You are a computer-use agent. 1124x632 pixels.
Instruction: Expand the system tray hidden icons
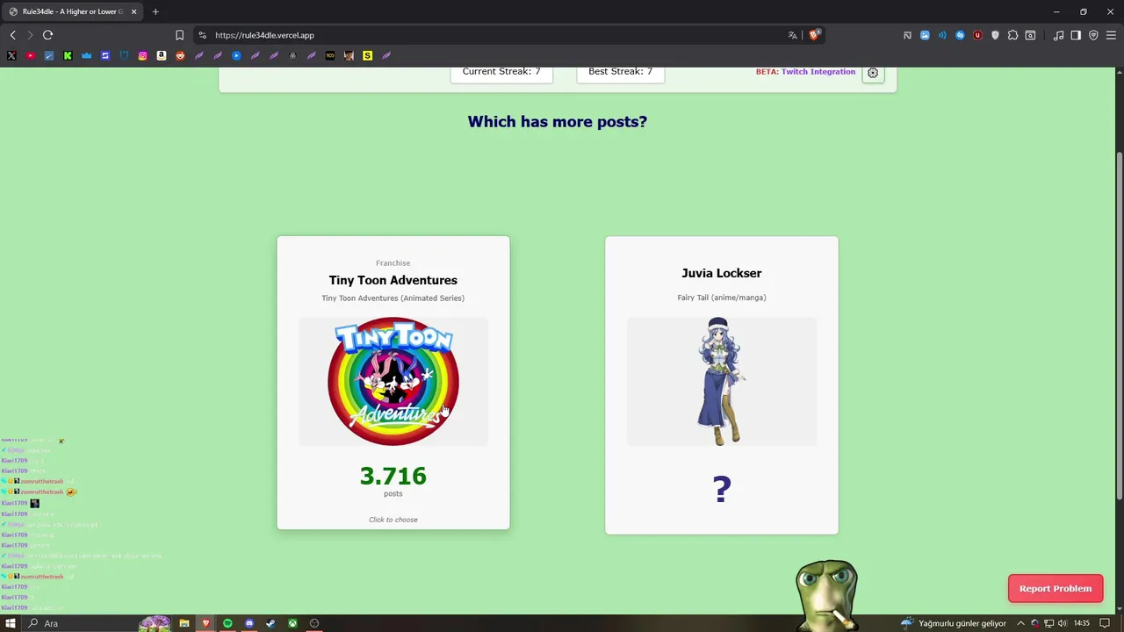coord(1020,623)
